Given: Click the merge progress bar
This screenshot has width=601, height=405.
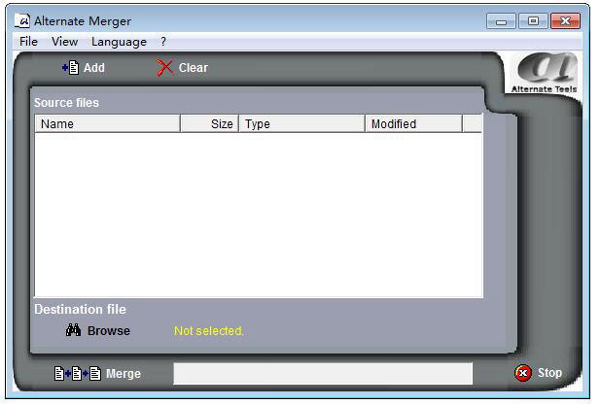Looking at the screenshot, I should coord(323,374).
